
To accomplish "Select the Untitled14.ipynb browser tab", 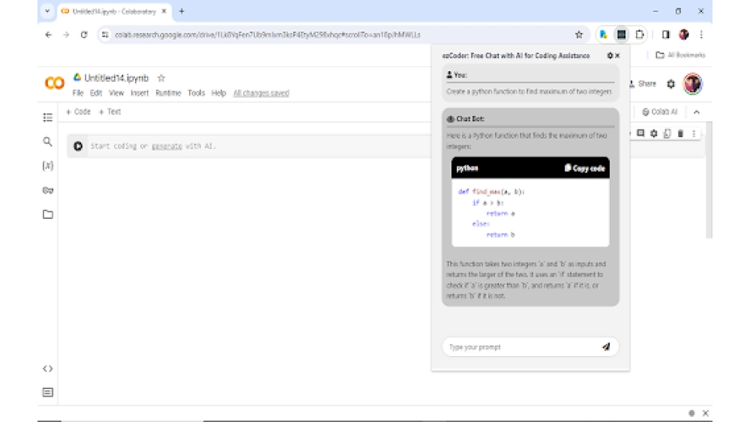I will (x=114, y=11).
